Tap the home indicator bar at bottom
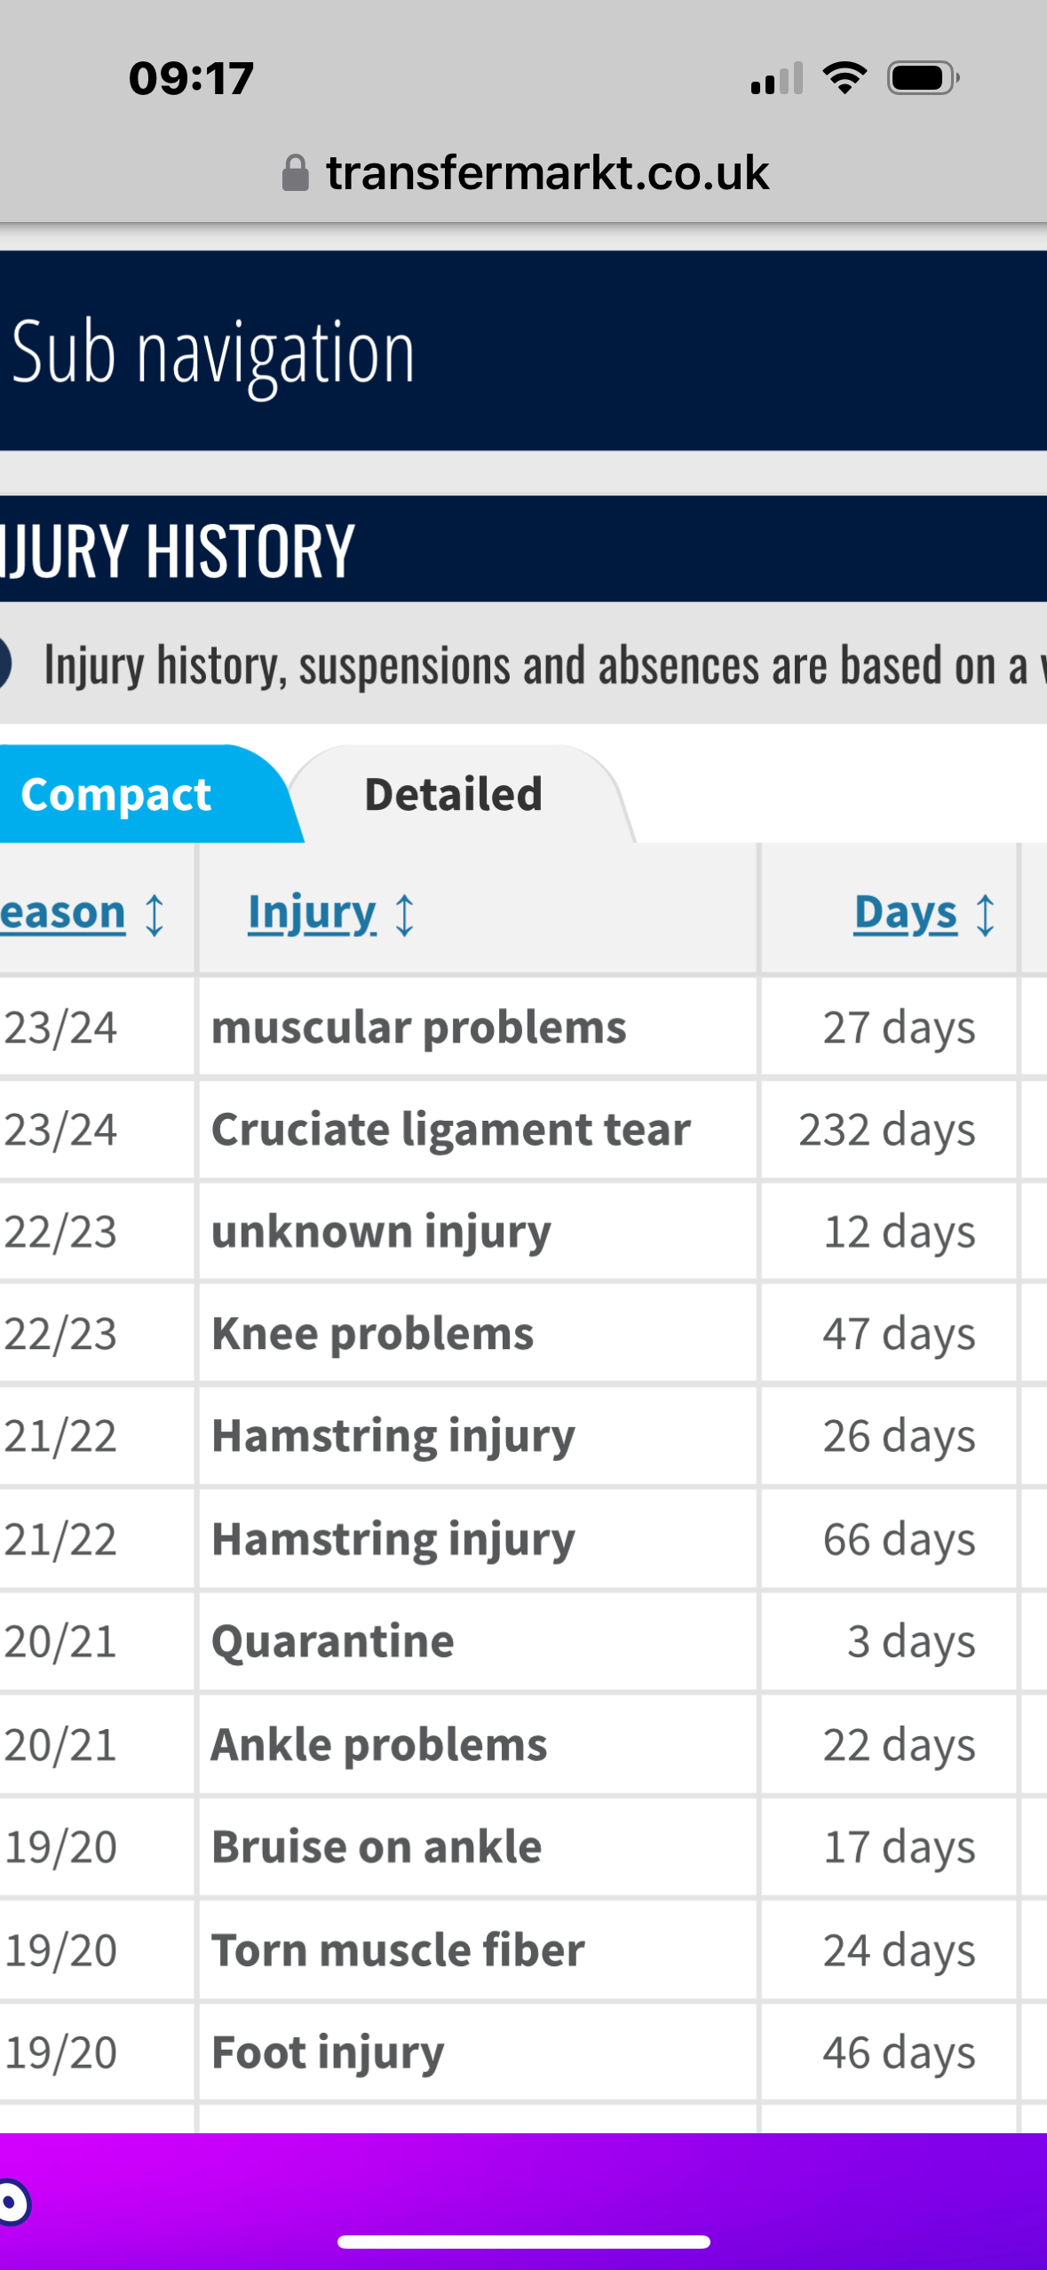 pyautogui.click(x=523, y=2242)
